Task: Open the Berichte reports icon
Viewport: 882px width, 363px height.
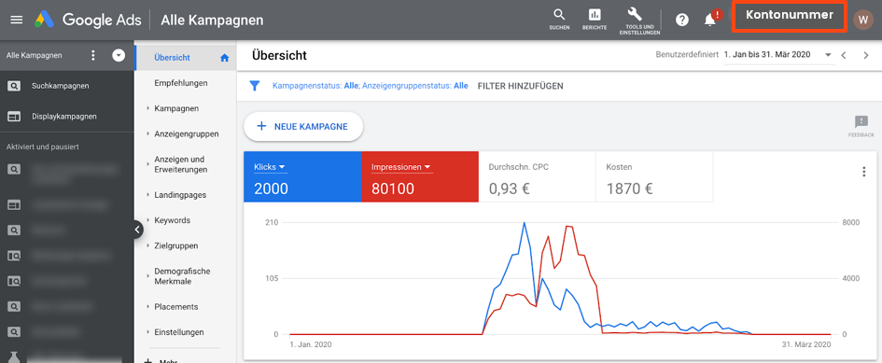Action: click(x=595, y=19)
